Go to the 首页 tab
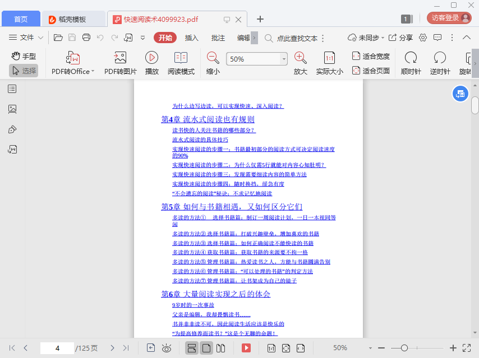479x358 pixels. pyautogui.click(x=21, y=19)
